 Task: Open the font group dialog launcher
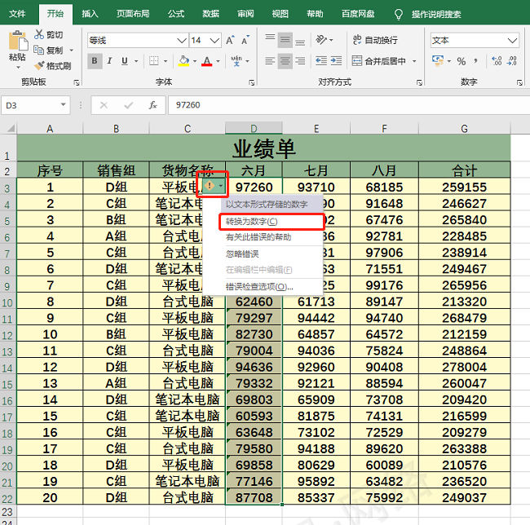tap(251, 82)
